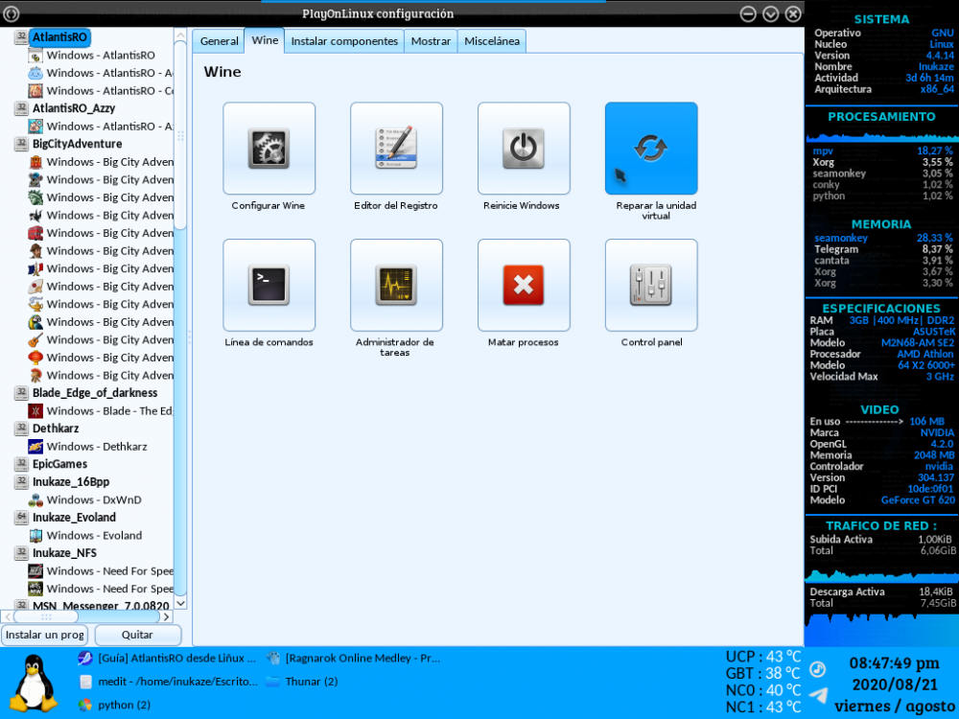The height and width of the screenshot is (719, 959).
Task: Switch to the General tab
Action: click(219, 41)
